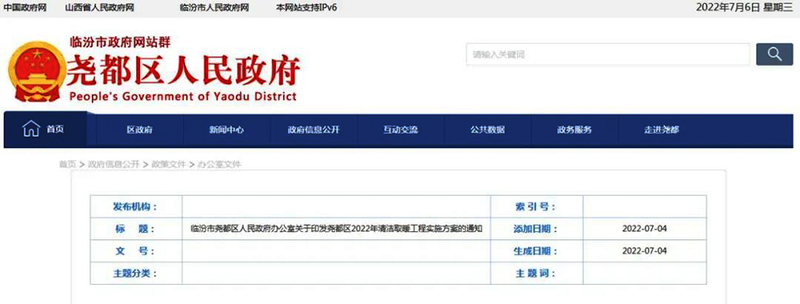The image size is (800, 304).
Task: Click 政策文件 in the breadcrumb
Action: 169,164
